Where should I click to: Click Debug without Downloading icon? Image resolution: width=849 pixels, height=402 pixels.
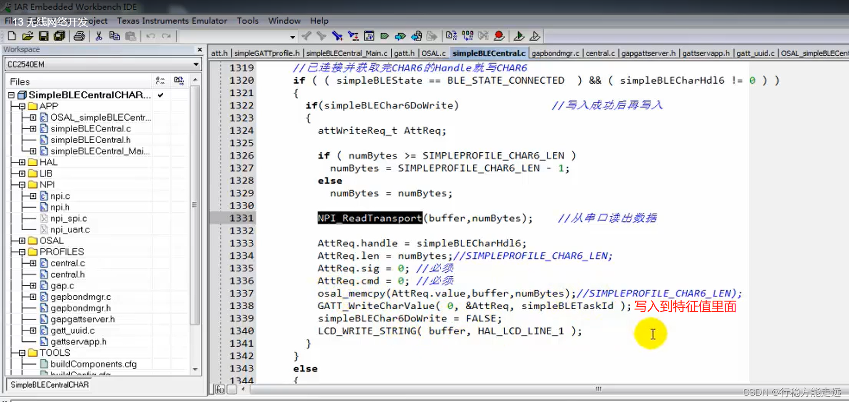point(534,35)
